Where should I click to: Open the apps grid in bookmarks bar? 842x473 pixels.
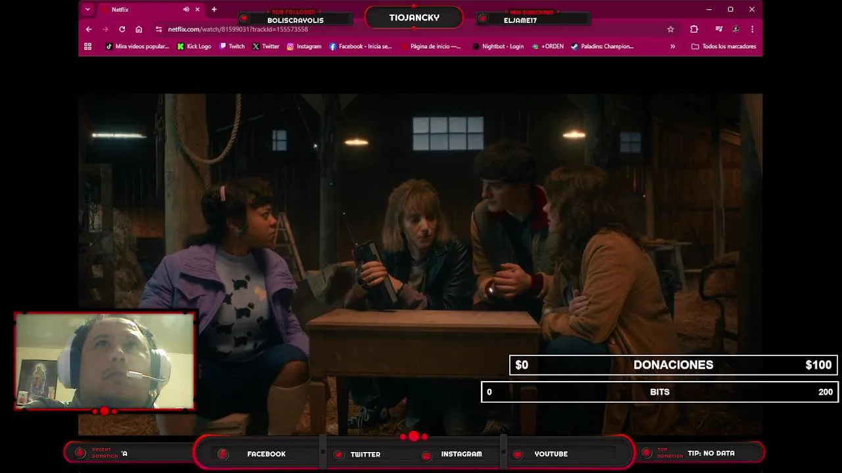pos(87,47)
